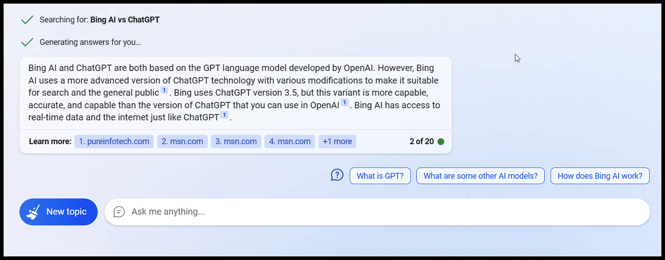Click citation 1 following the OpenAI mention
This screenshot has height=260, width=665.
point(344,102)
